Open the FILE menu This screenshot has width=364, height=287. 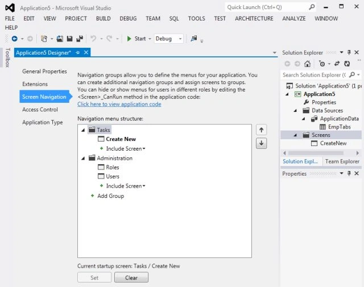click(x=10, y=18)
